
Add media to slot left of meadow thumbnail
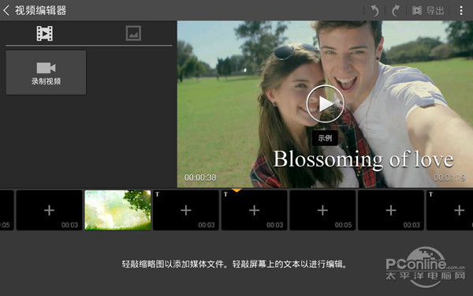(49, 210)
